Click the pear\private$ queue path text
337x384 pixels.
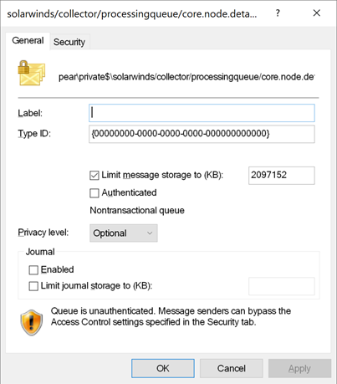pos(186,77)
